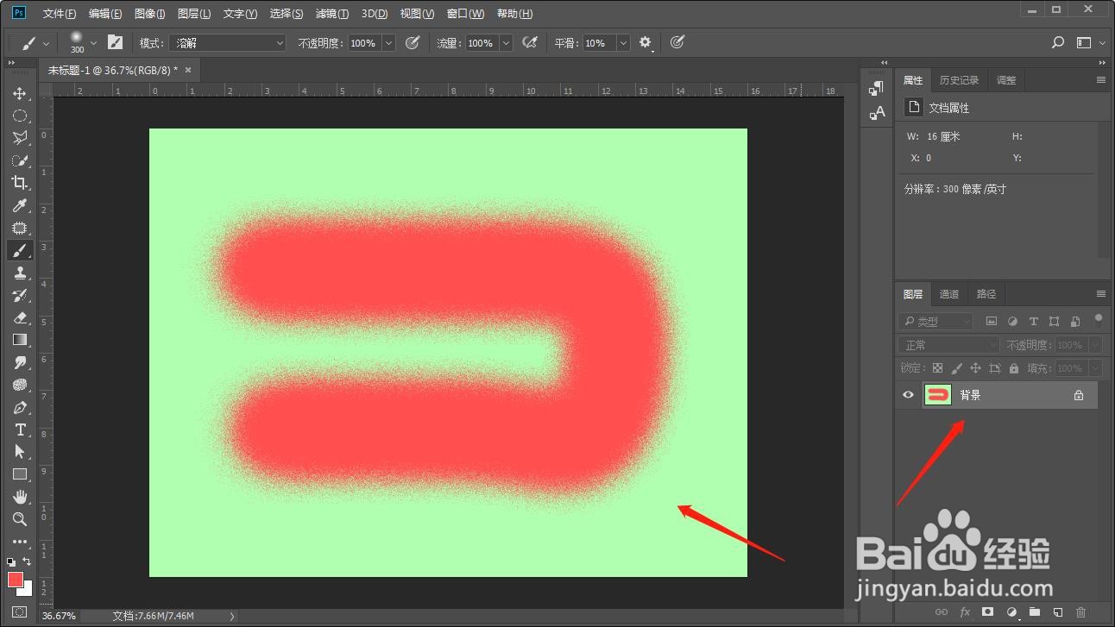Toggle adjustment layer filter
This screenshot has height=627, width=1115.
(x=1012, y=321)
